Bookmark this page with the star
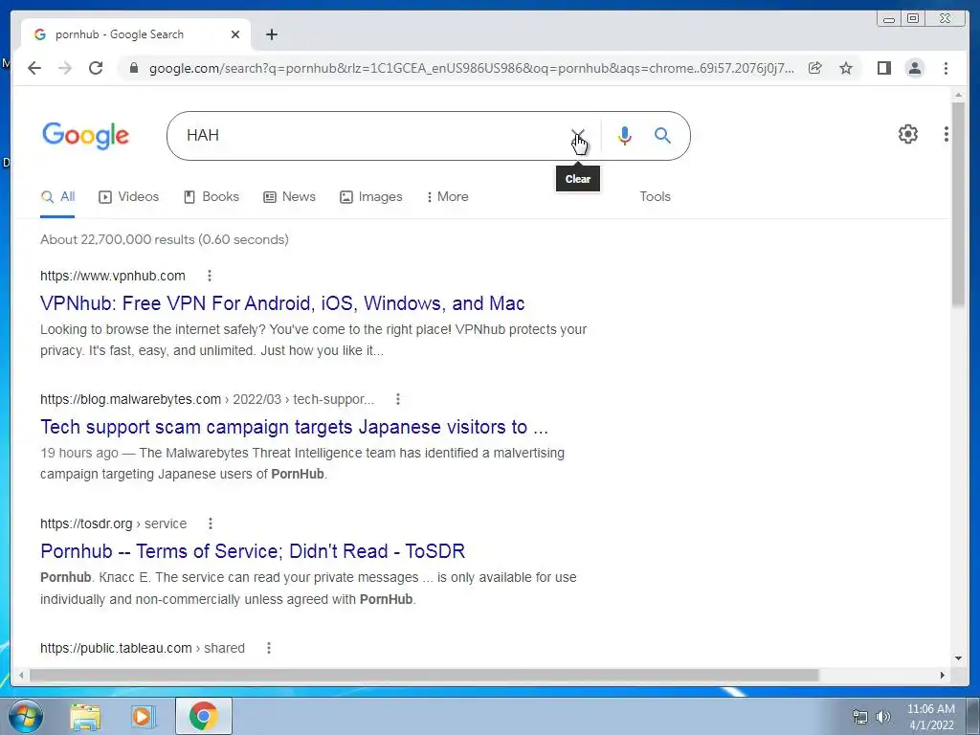 coord(846,68)
